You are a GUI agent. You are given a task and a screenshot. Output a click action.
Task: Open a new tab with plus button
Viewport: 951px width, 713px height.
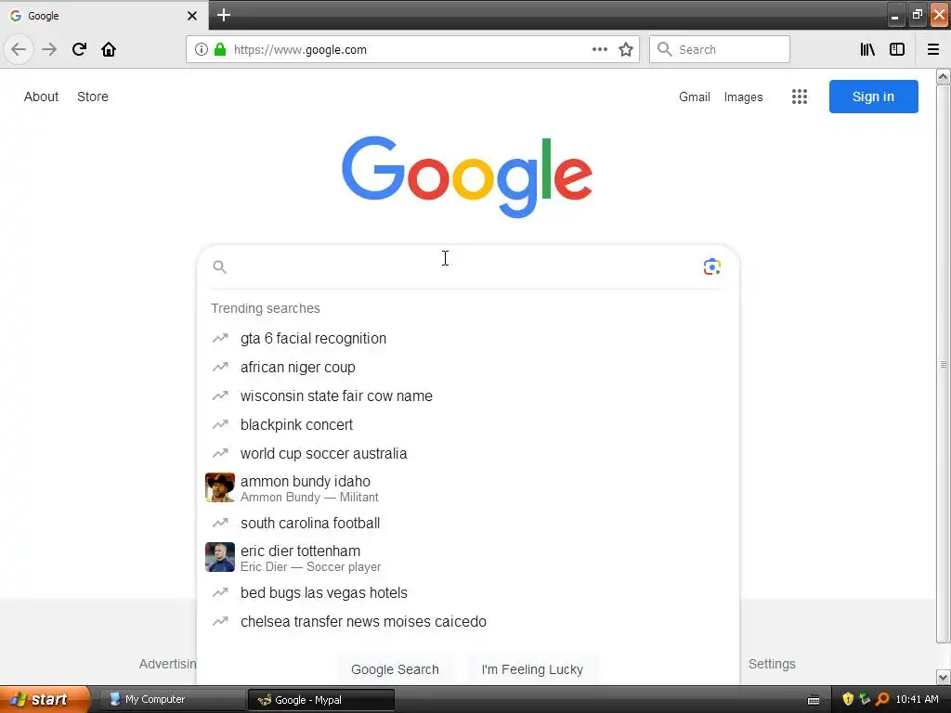tap(224, 15)
